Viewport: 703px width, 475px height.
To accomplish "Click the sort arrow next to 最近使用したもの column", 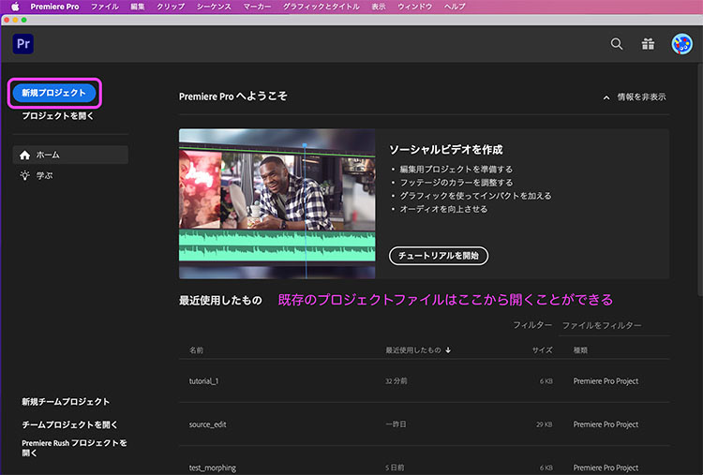I will pyautogui.click(x=448, y=350).
